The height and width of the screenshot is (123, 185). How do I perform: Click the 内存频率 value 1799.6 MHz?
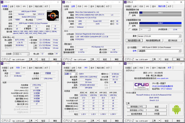point(36,85)
